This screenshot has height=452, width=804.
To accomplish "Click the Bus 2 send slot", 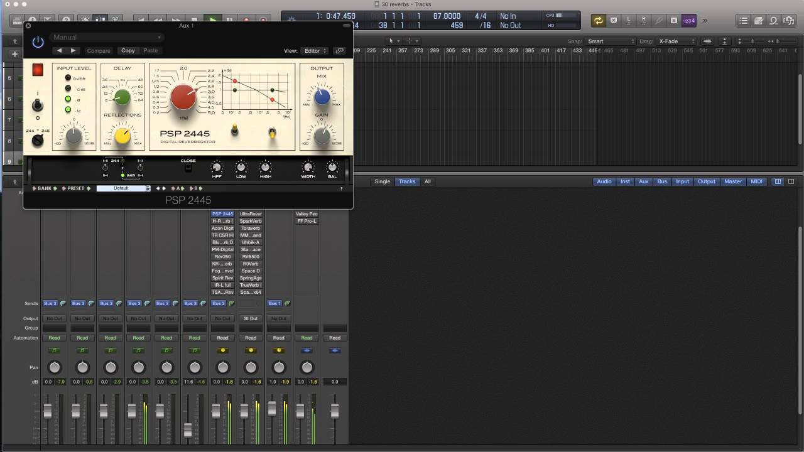I will (x=218, y=303).
